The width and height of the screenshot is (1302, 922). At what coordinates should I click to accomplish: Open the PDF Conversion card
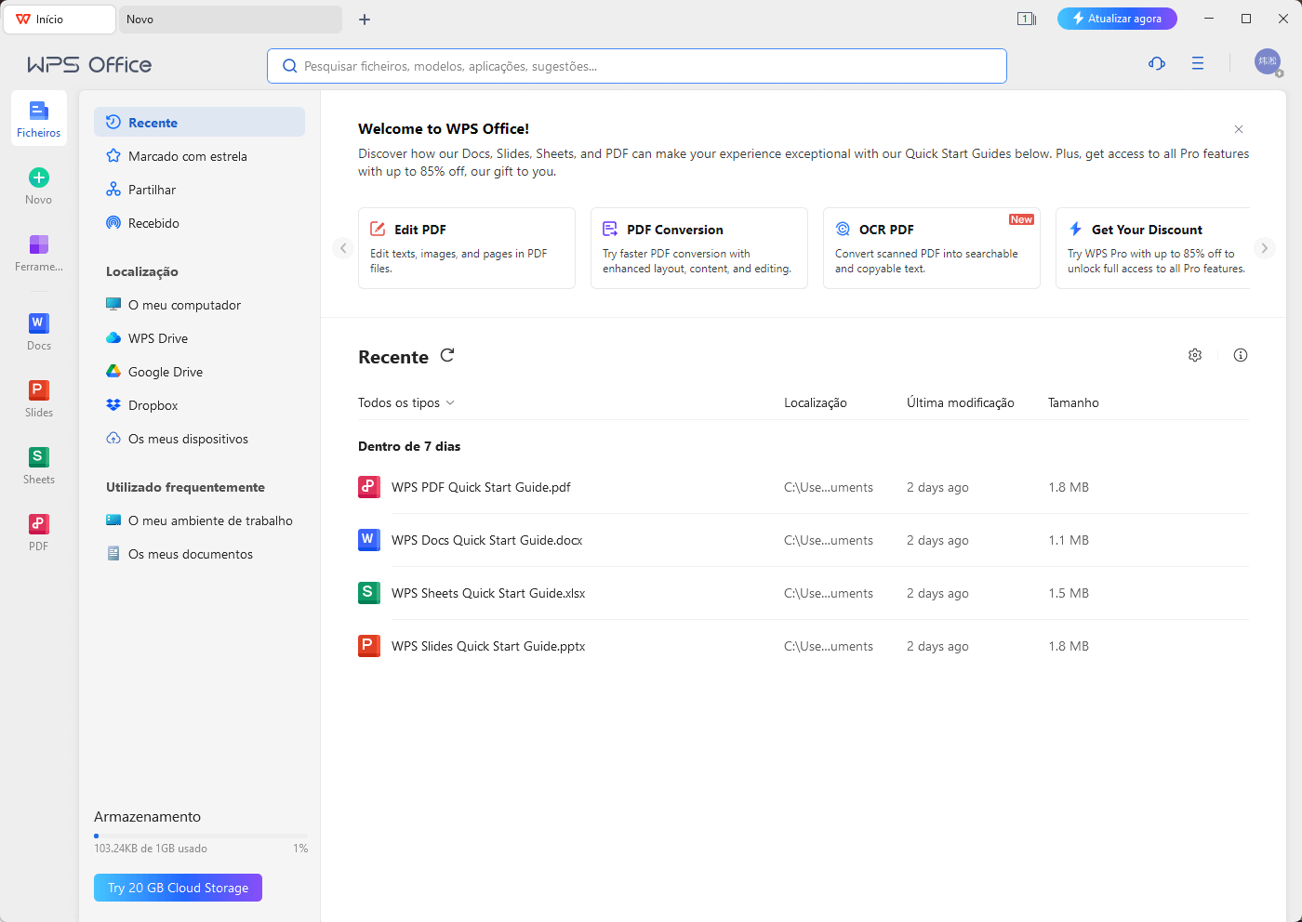tap(699, 248)
